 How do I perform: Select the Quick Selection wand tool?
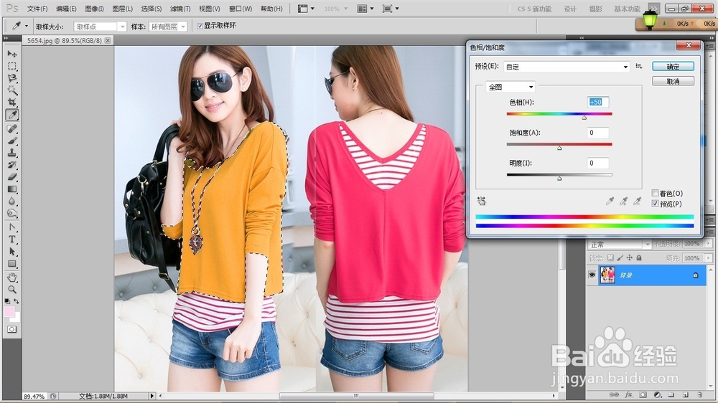(12, 90)
